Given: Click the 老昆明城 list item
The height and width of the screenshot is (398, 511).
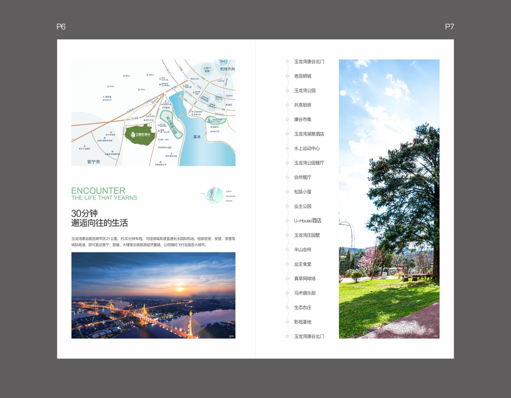Looking at the screenshot, I should click(303, 76).
